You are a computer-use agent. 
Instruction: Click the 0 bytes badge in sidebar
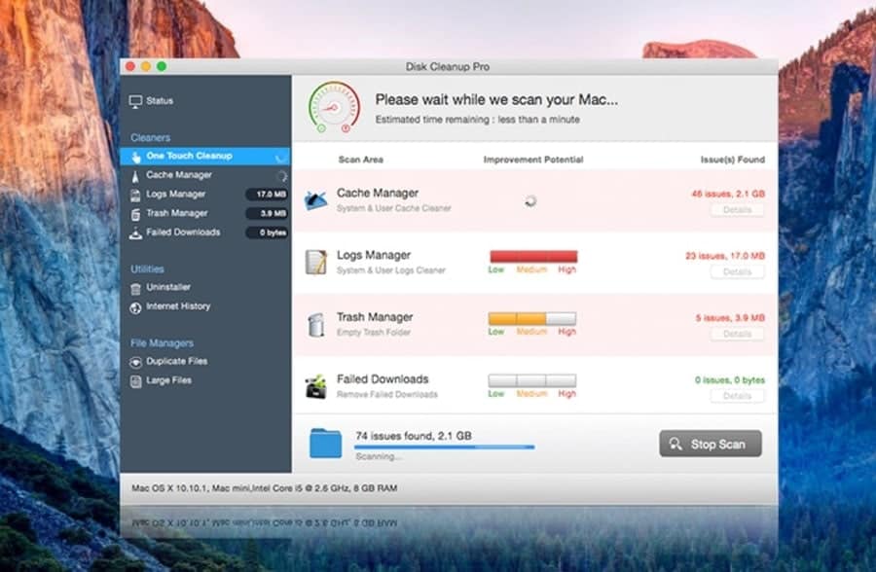point(267,232)
